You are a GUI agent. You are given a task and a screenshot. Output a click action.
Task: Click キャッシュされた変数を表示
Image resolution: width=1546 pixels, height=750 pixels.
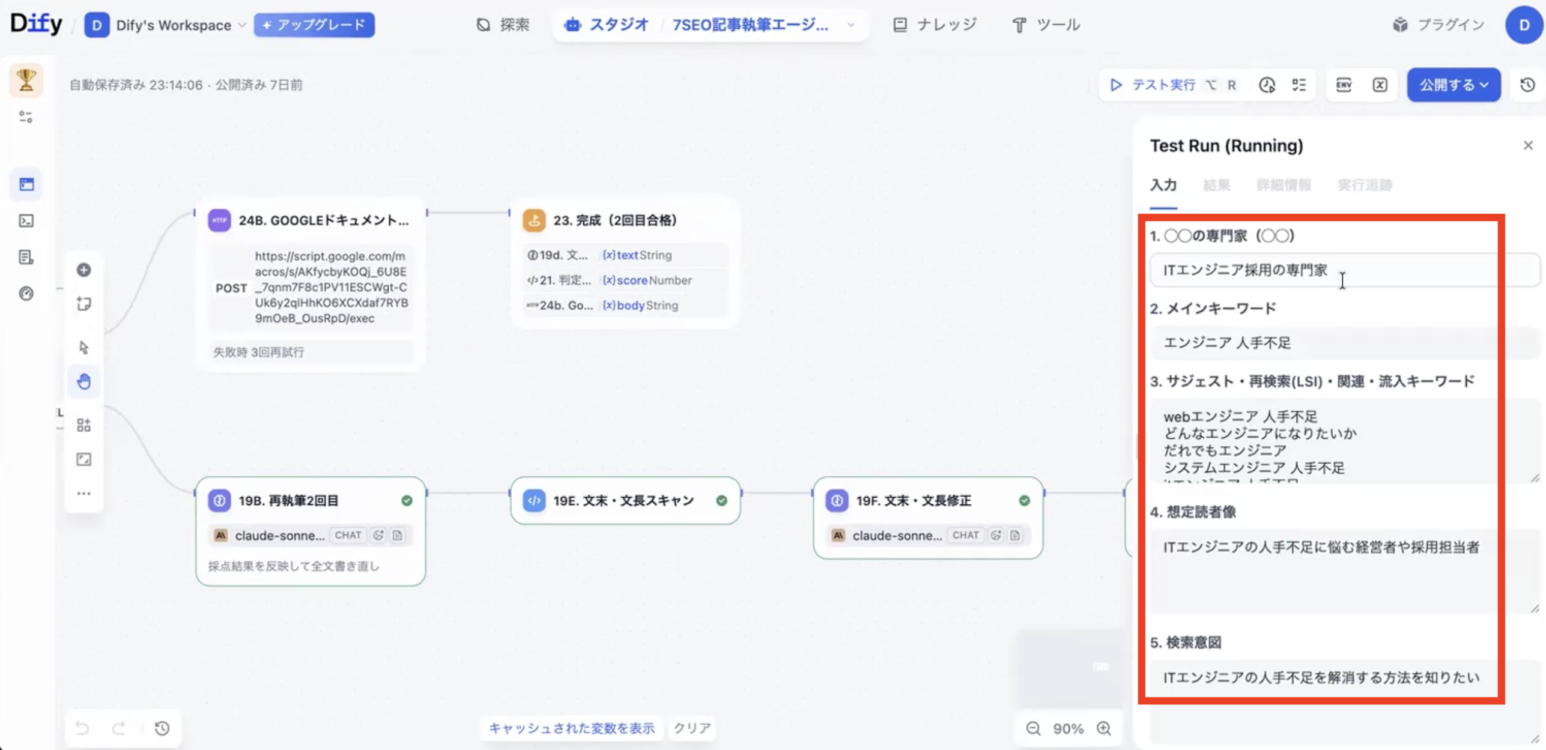tap(571, 728)
